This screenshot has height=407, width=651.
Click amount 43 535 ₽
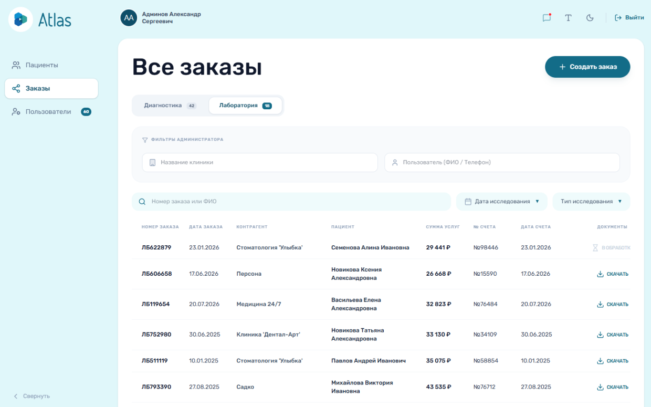pyautogui.click(x=438, y=387)
